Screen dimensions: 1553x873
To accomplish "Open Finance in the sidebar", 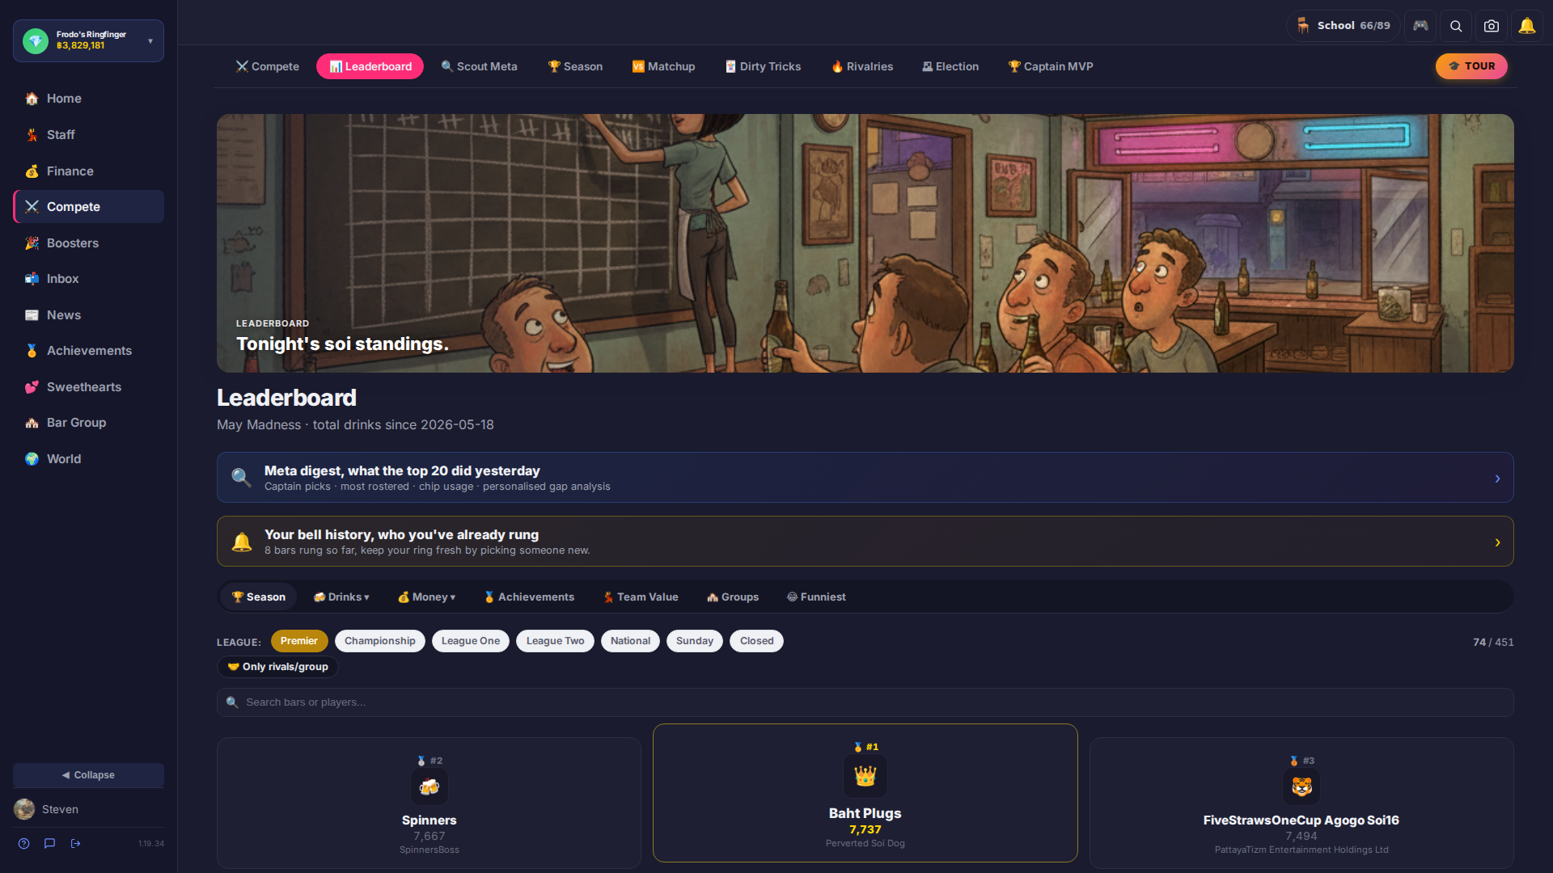I will (x=89, y=171).
